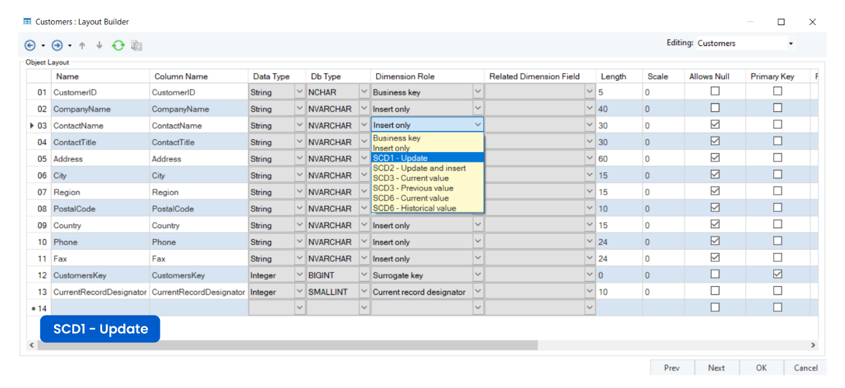845x388 pixels.
Task: Toggle Allows Null for ContactName row
Action: tap(715, 125)
